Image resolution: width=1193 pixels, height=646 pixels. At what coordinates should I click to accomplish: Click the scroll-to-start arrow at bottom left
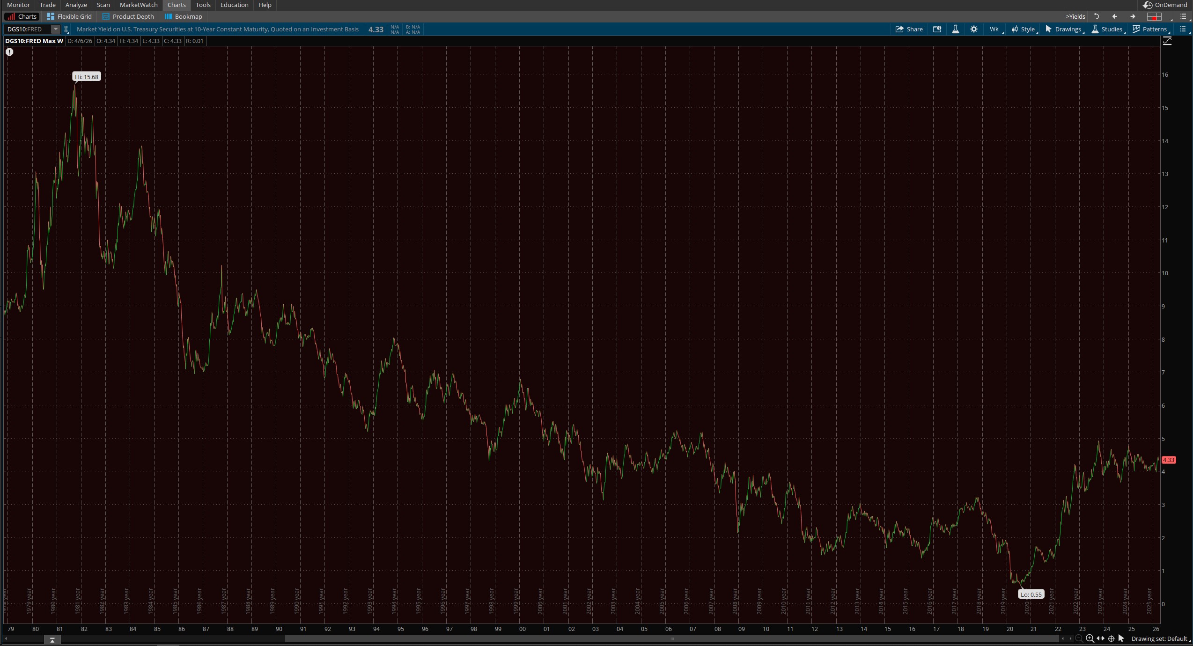click(6, 639)
